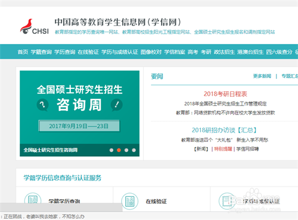Go to 首页 in navigation bar
Image resolution: width=298 pixels, height=220 pixels.
tap(23, 52)
